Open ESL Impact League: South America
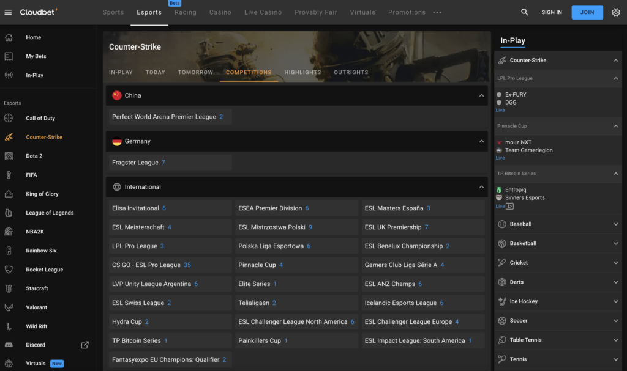The width and height of the screenshot is (627, 371). [x=423, y=340]
